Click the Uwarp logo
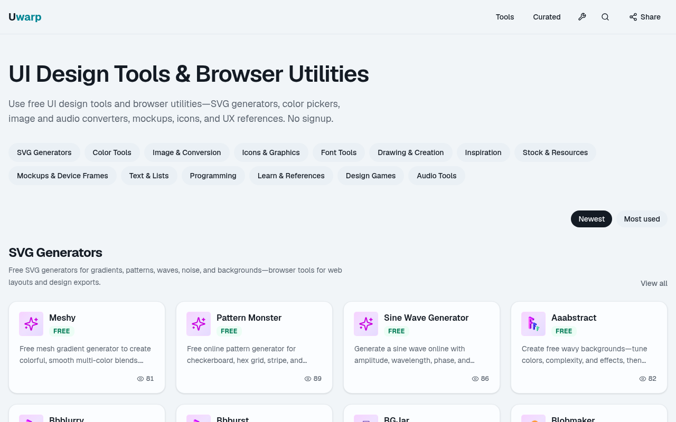676x422 pixels. [25, 17]
